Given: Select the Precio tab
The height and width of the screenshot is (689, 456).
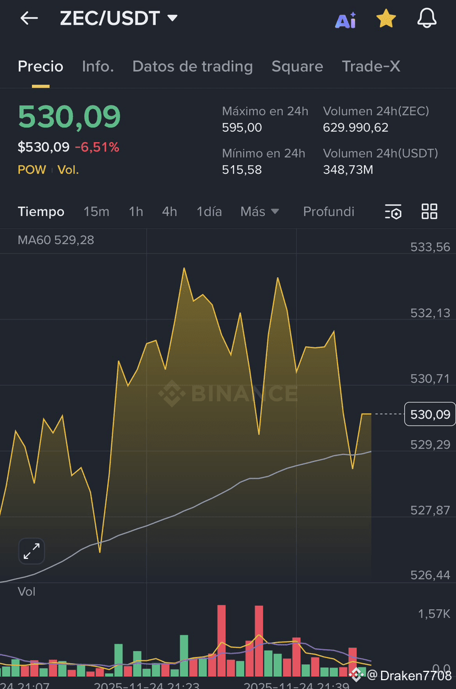Looking at the screenshot, I should click(x=41, y=67).
